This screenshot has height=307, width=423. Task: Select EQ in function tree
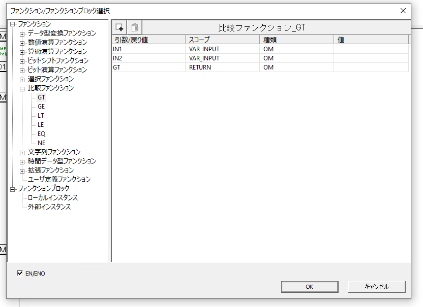click(41, 134)
